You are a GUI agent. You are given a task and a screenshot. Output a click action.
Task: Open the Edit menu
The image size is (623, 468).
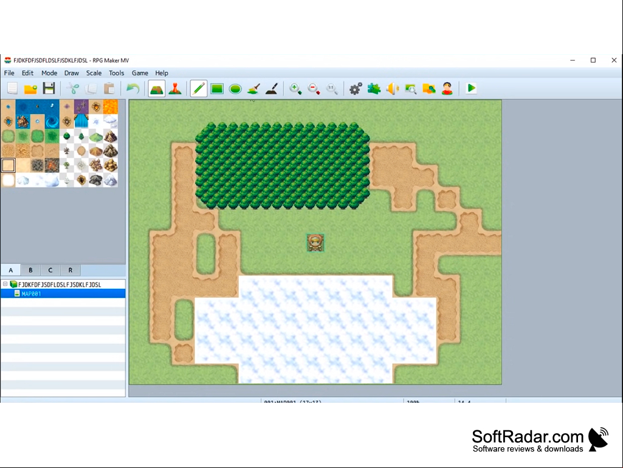tap(27, 73)
